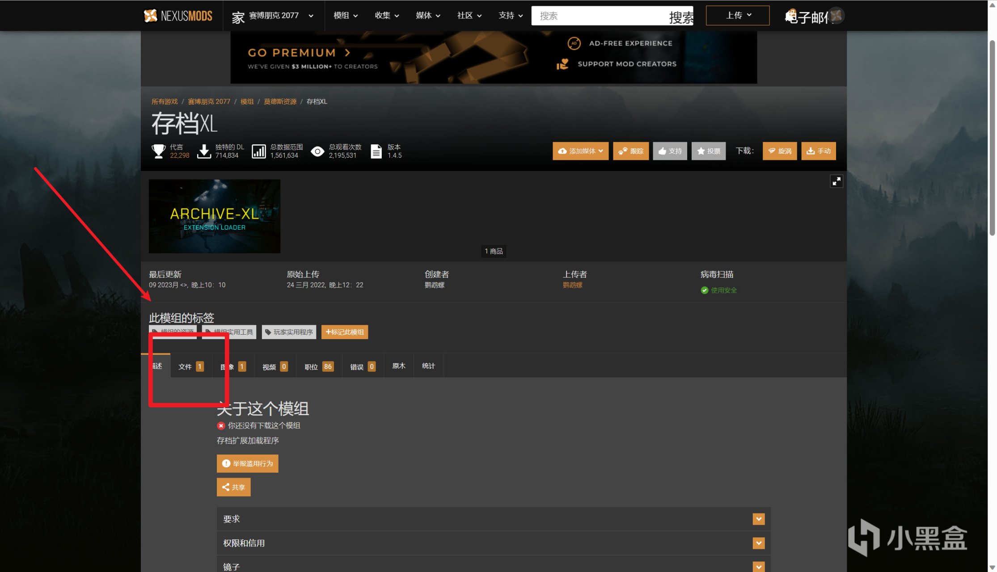Open the uploader 鹦鹉螺 profile link
This screenshot has width=997, height=572.
pyautogui.click(x=572, y=285)
